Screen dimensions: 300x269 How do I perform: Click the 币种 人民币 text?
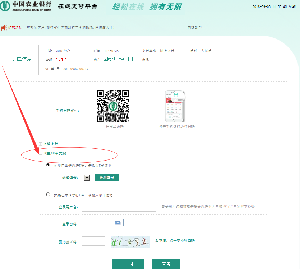[x=201, y=51]
